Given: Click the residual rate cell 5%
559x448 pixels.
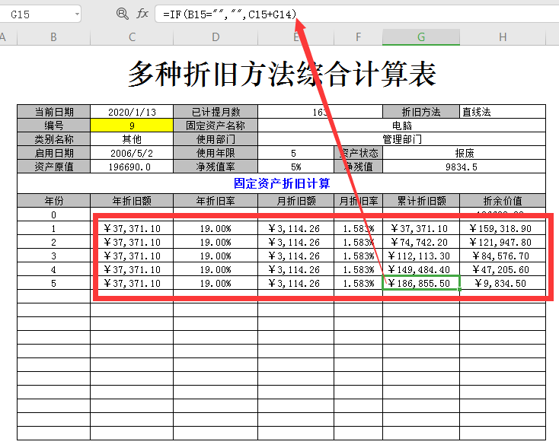Looking at the screenshot, I should tap(296, 167).
